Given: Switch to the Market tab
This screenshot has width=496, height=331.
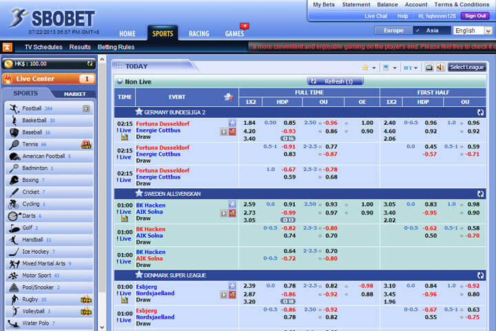Looking at the screenshot, I should 74,94.
